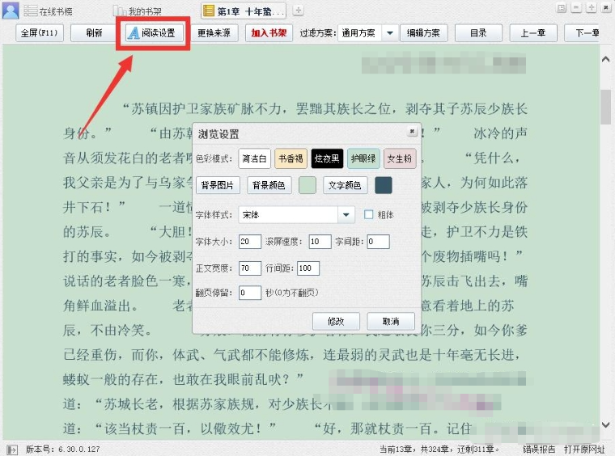Click 背景颜色 button
615x456 pixels.
(x=269, y=185)
